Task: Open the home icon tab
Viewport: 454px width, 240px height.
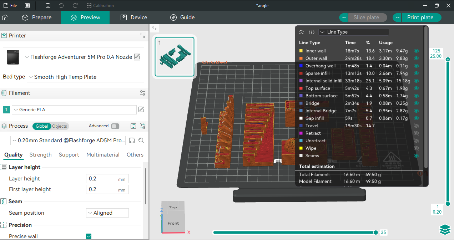Action: pos(5,17)
